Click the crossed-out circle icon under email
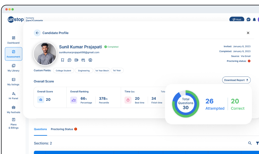Screen dimensions: 259x154 pyautogui.click(x=90, y=60)
